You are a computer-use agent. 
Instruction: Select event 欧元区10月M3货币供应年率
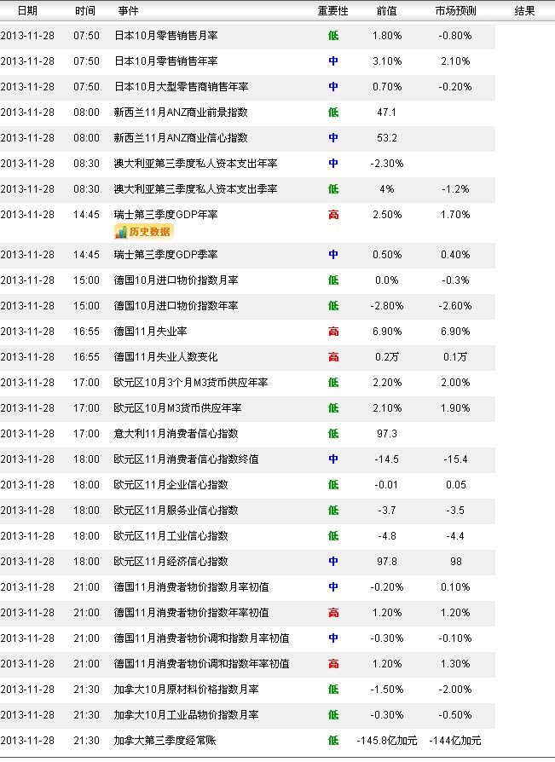click(x=177, y=408)
